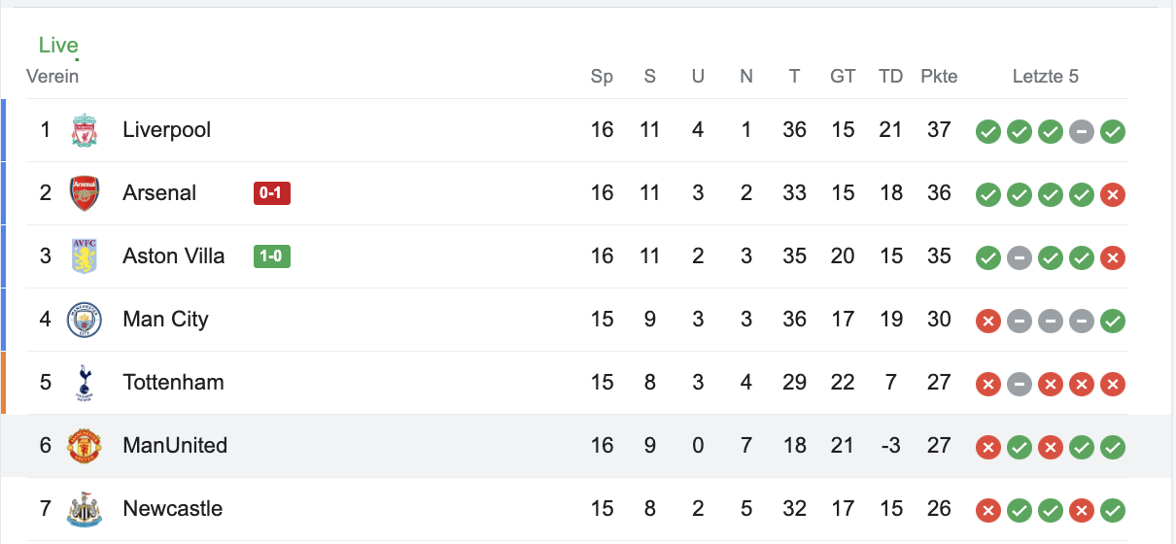
Task: Open the Liverpool team link
Action: click(x=166, y=130)
